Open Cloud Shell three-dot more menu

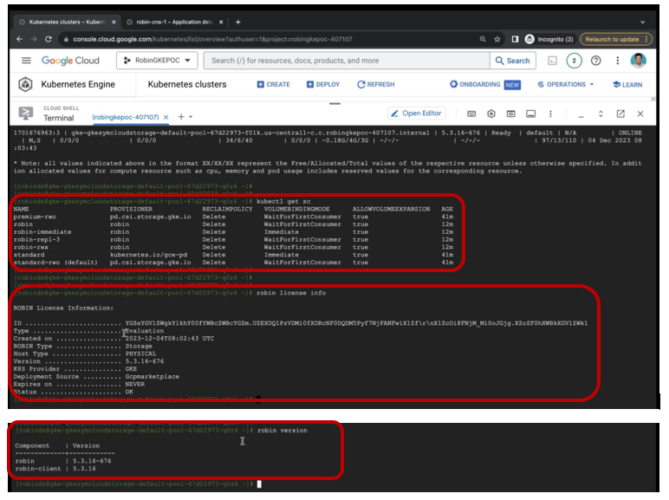coord(550,114)
